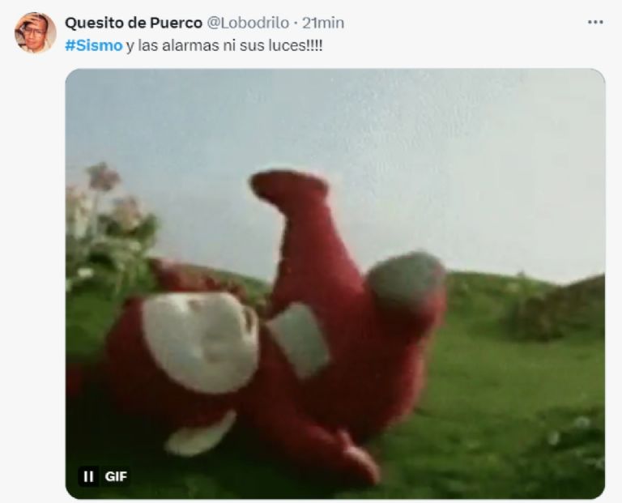Open the Teletubby GIF in full view
The height and width of the screenshot is (503, 622).
coord(335,283)
